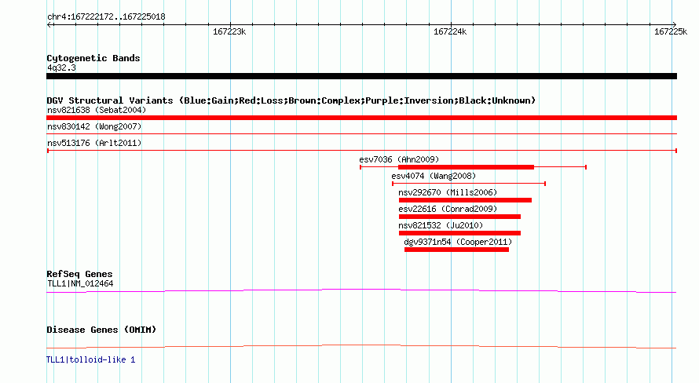Image resolution: width=699 pixels, height=383 pixels.
Task: Click the DGV Structural Variants track title
Action: 291,100
